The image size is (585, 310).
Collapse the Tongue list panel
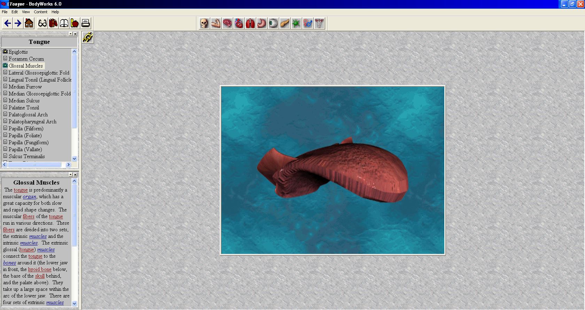(70, 34)
